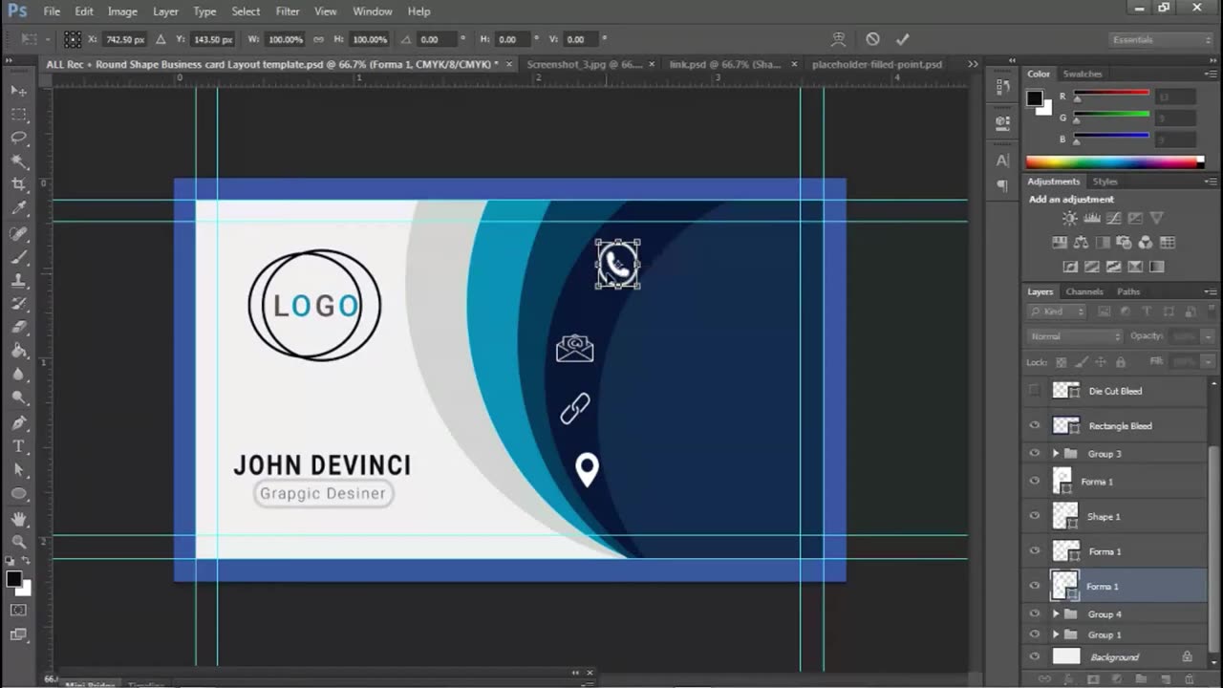Select the Horizontal Type tool
This screenshot has width=1223, height=688.
(x=19, y=446)
